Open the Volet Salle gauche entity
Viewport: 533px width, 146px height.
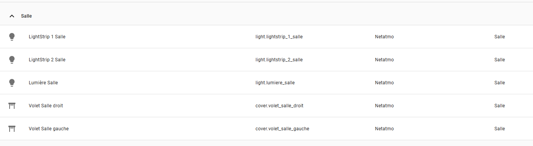[x=266, y=129]
